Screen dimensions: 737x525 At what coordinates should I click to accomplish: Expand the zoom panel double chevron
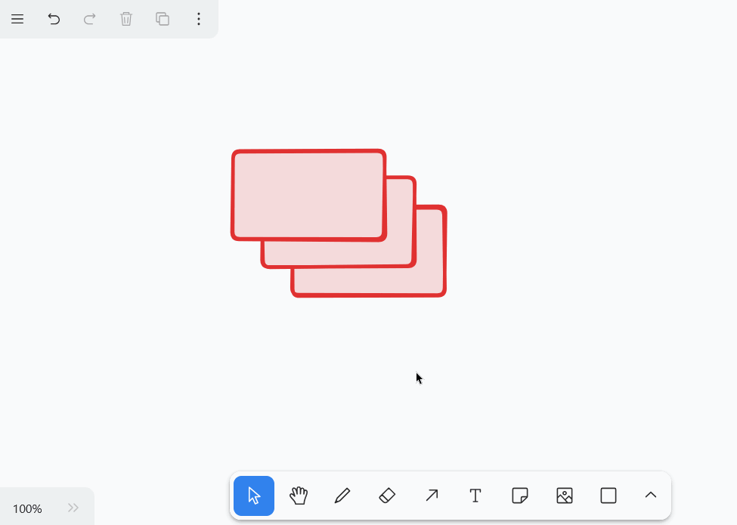click(73, 508)
